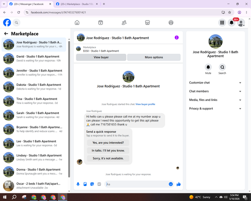The width and height of the screenshot is (251, 201).
Task: Open Tina's conversation in chat list
Action: coord(34,101)
